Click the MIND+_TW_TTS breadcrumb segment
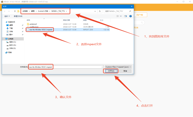This screenshot has height=117, width=193. point(58,11)
